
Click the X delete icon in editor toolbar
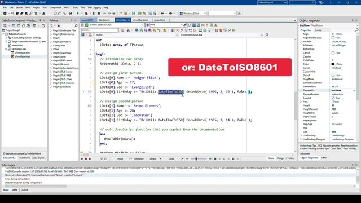[177, 30]
